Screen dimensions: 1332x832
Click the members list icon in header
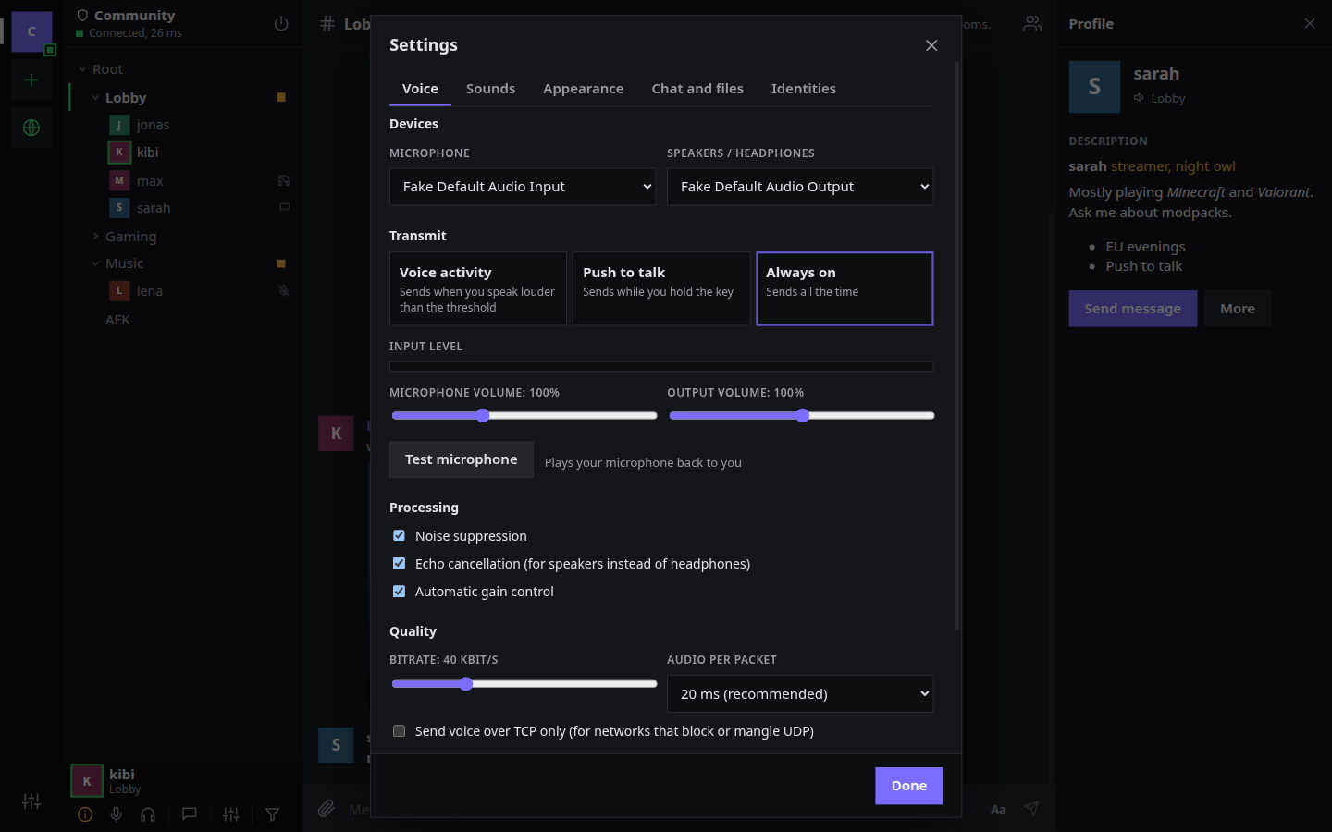(1032, 24)
